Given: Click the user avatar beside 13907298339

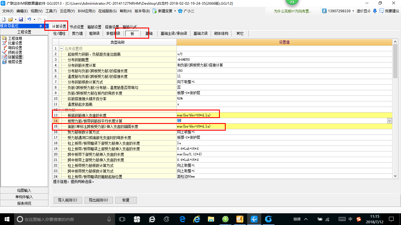Looking at the screenshot, I should [324, 11].
